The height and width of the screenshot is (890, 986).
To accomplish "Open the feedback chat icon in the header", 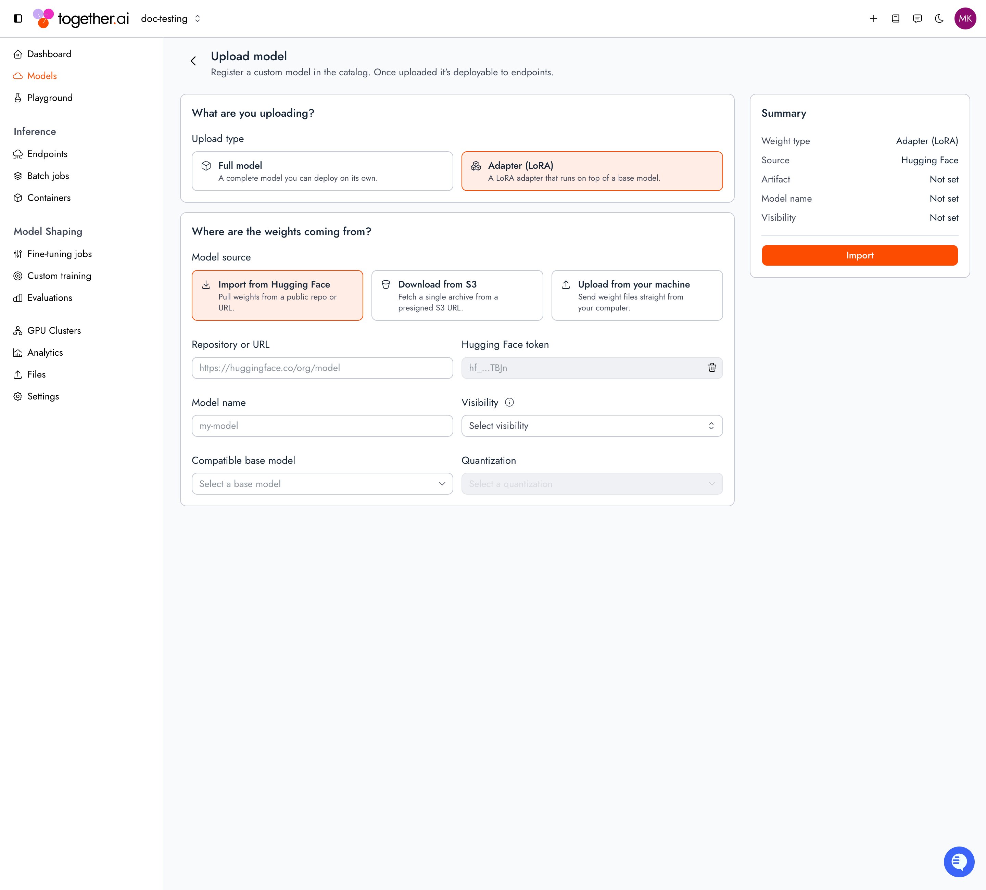I will (x=918, y=18).
